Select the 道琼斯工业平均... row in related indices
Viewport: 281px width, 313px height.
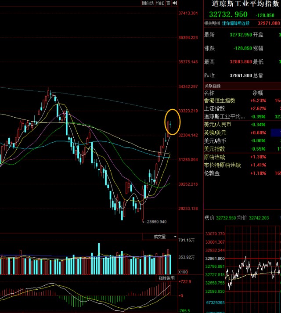pos(242,117)
